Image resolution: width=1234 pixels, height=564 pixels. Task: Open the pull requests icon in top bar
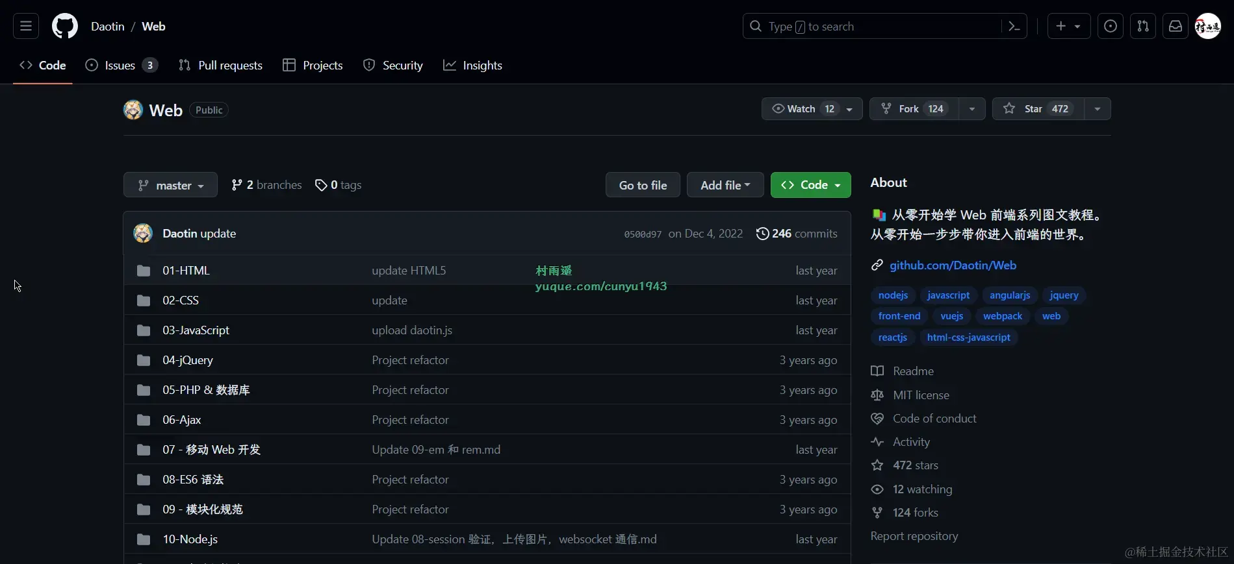pos(1143,27)
